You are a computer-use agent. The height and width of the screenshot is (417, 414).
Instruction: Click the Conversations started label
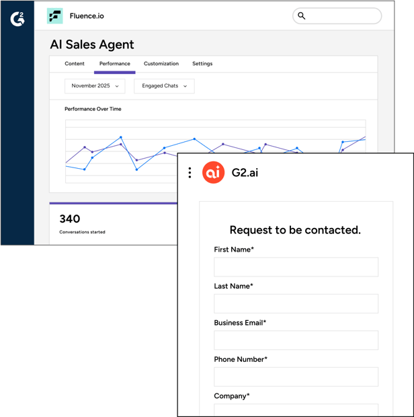(x=83, y=232)
